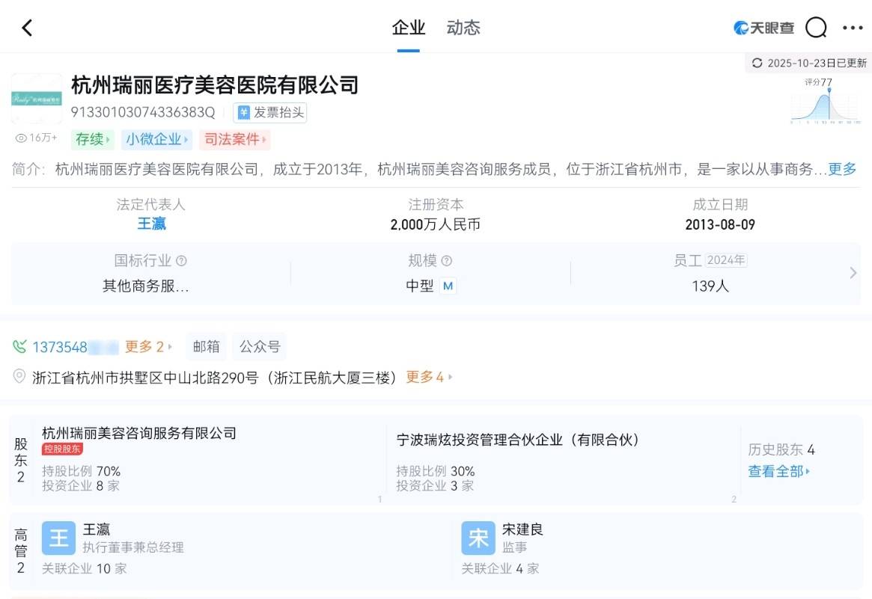
Task: Click the 发票抬头 button
Action: pyautogui.click(x=269, y=112)
